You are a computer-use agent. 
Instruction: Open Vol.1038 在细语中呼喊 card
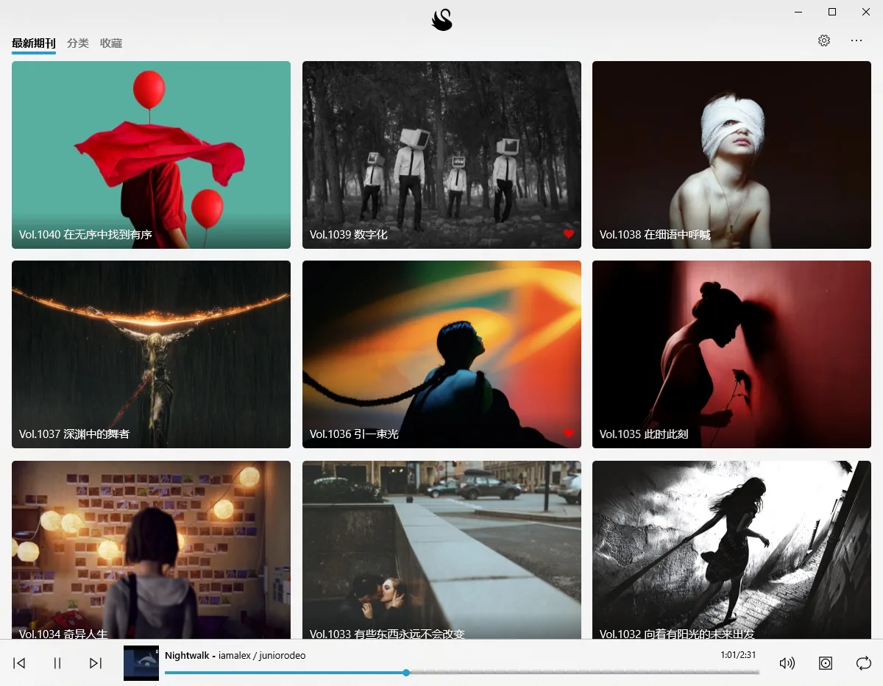(731, 155)
